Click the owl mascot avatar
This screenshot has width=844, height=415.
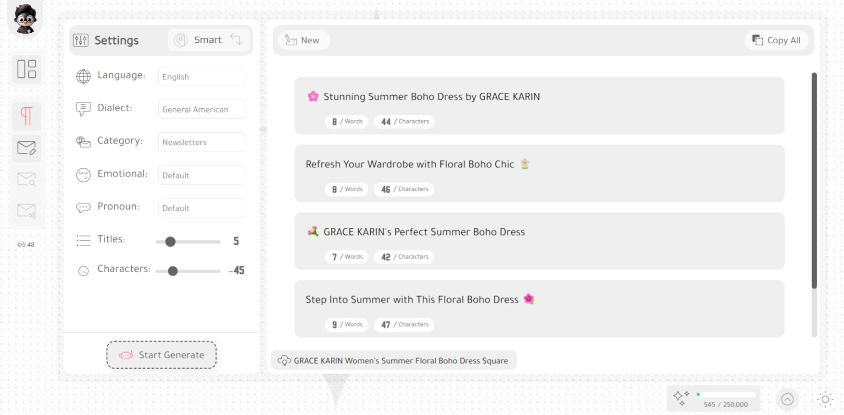(x=25, y=18)
